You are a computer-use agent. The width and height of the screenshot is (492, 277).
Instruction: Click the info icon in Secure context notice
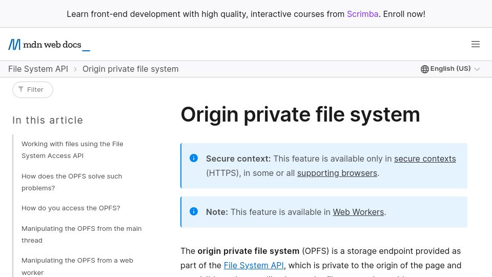(194, 158)
